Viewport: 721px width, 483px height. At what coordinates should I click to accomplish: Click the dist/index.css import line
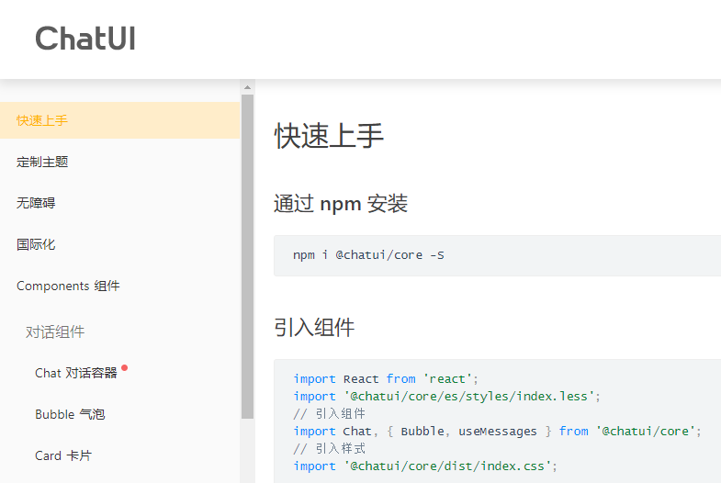[x=425, y=466]
